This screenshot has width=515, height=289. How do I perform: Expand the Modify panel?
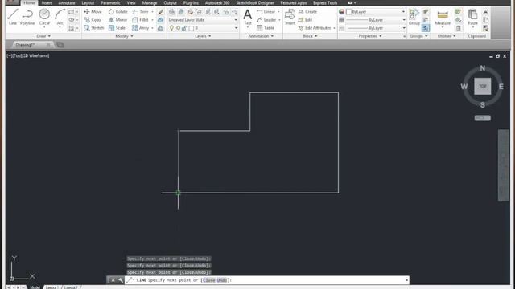point(124,36)
